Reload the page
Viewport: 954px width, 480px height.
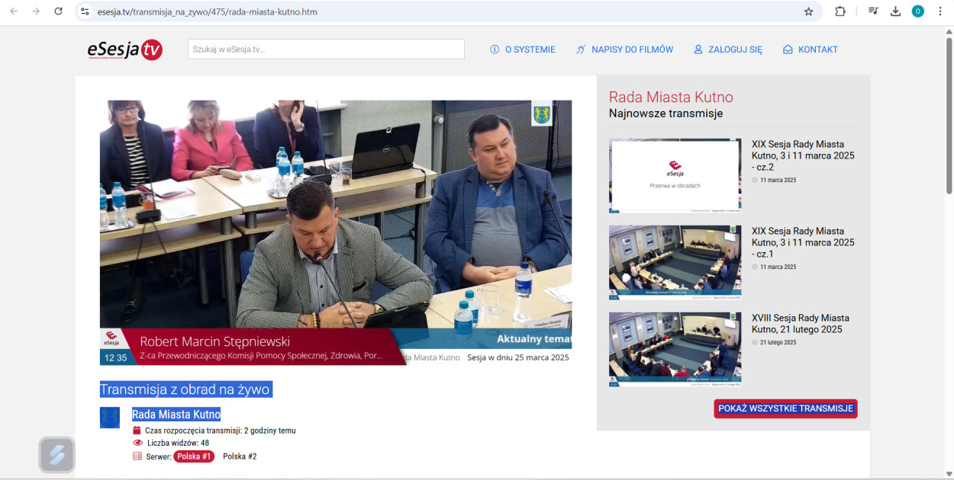(x=59, y=11)
